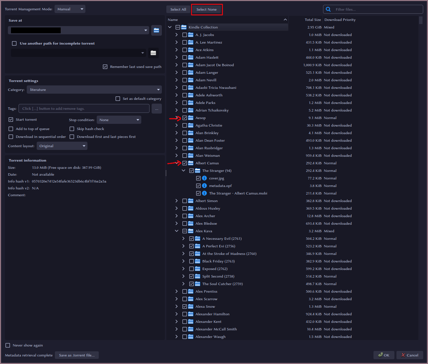Click the info icon next to The Stranger mobi file
Viewport: 428px width, 364px height.
coord(204,193)
